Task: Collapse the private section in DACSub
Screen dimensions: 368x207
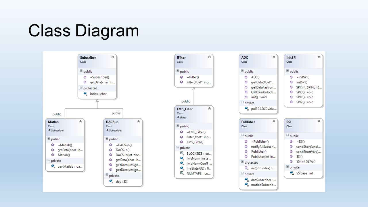Action: (107, 175)
